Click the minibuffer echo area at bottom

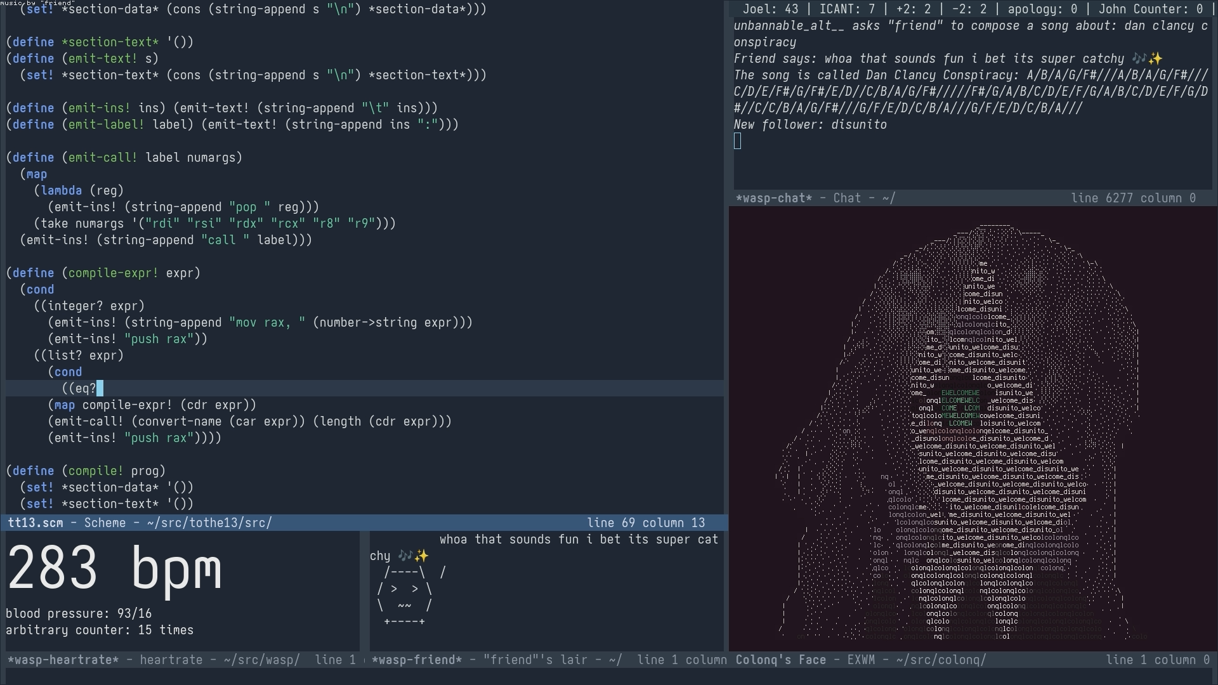coord(609,676)
